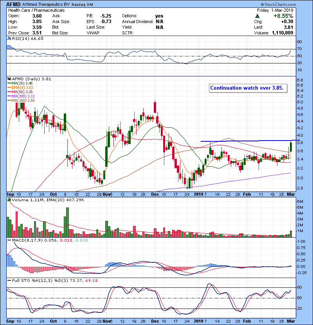
Task: Click the RSI(14) 66.65 indicator label
Action: [27, 38]
